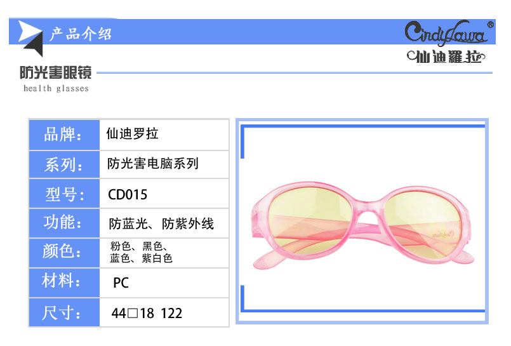
Task: Select the 44□18 122 size value
Action: pyautogui.click(x=147, y=313)
